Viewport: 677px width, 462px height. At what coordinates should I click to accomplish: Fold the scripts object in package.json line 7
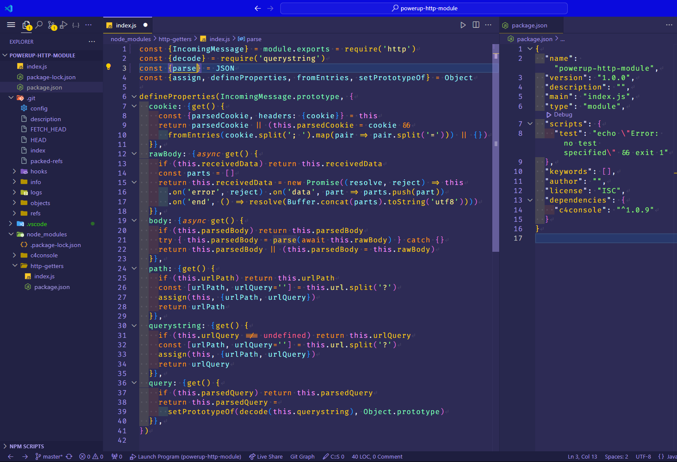click(x=530, y=124)
